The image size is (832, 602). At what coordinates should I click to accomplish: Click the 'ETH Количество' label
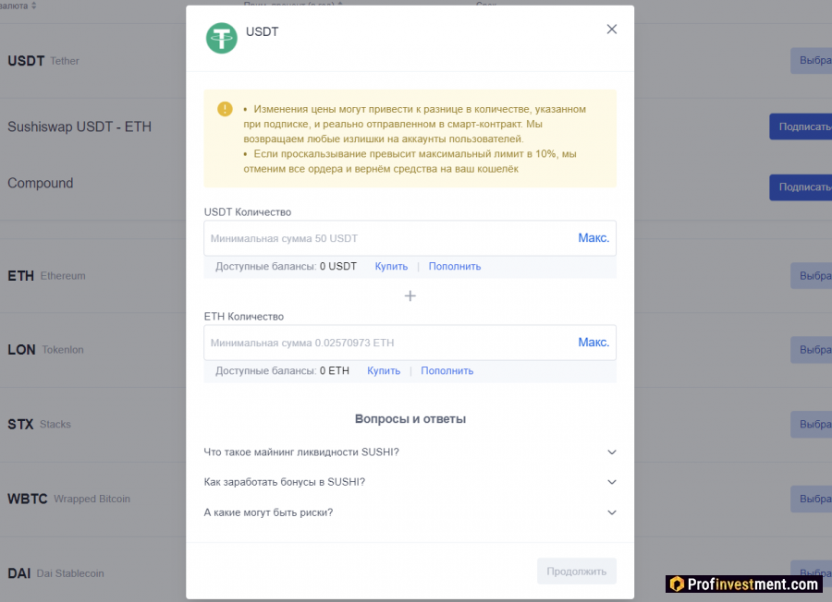[244, 317]
